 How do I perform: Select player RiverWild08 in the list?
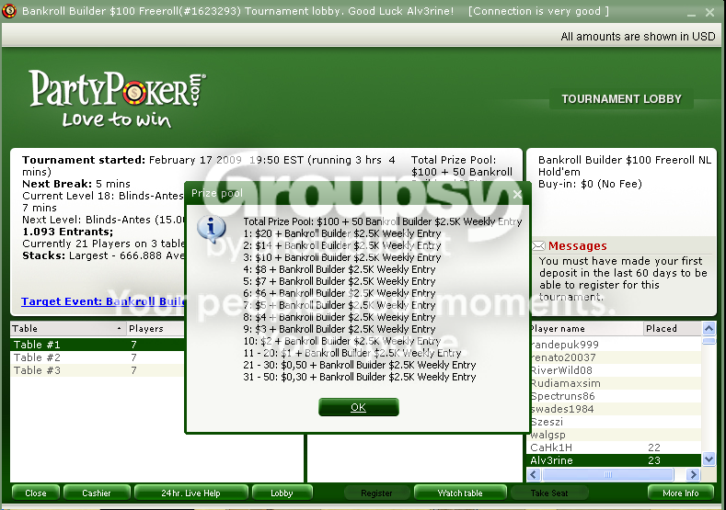[x=615, y=370]
